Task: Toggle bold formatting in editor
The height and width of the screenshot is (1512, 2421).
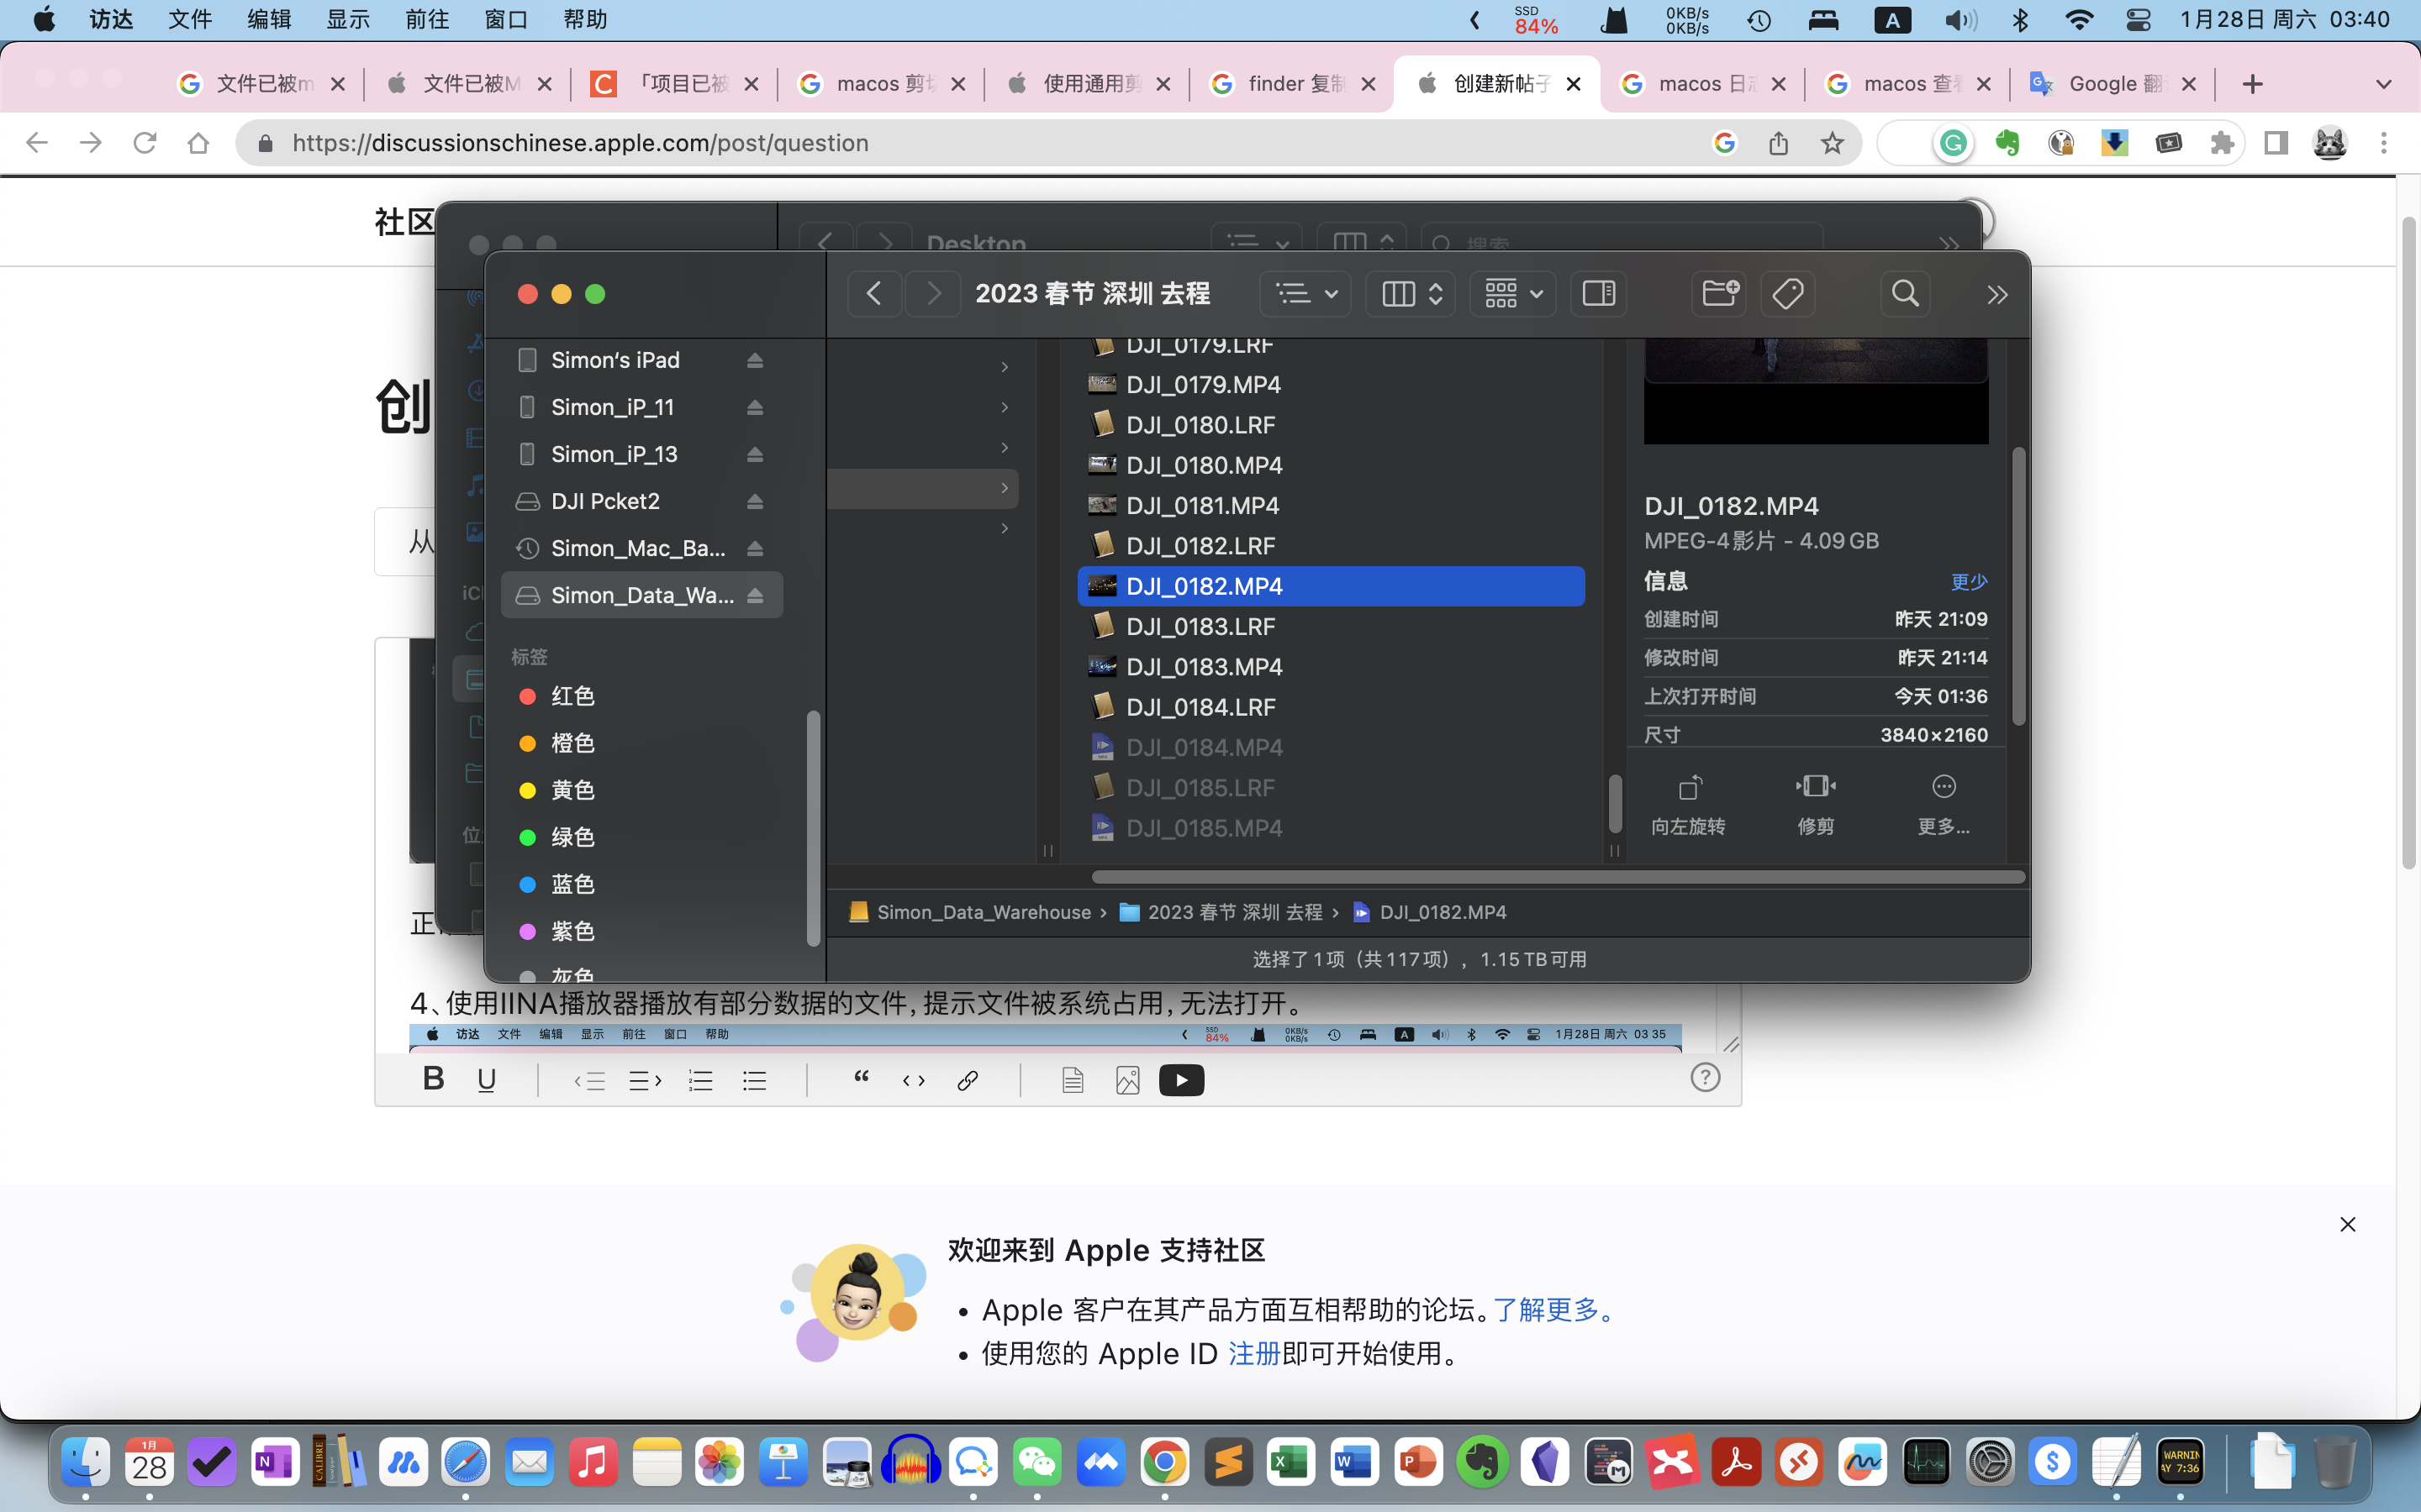Action: pyautogui.click(x=433, y=1078)
